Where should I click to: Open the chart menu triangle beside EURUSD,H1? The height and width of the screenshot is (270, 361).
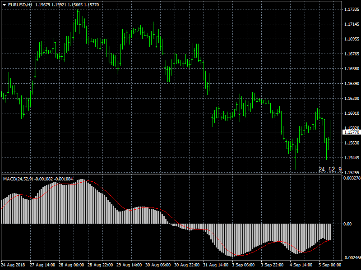coord(4,5)
